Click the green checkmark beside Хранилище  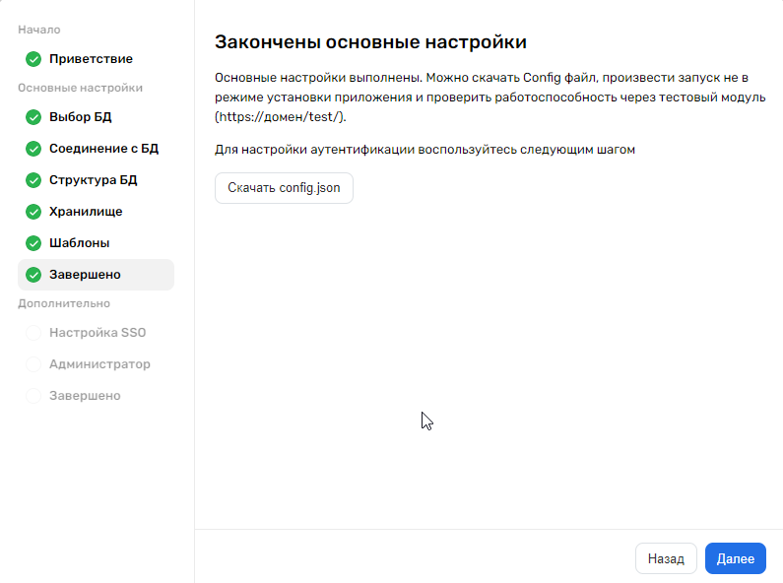click(33, 212)
